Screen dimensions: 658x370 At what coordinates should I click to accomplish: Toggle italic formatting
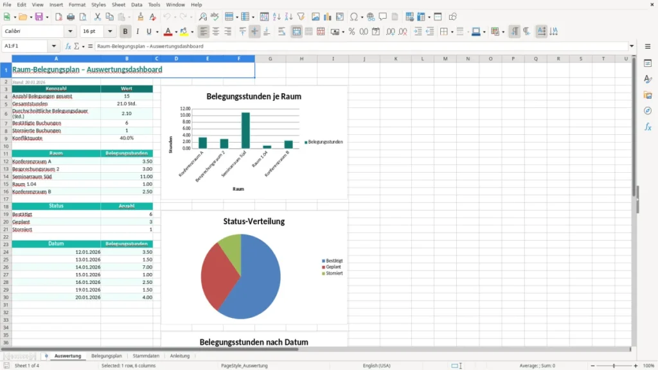[x=138, y=31]
